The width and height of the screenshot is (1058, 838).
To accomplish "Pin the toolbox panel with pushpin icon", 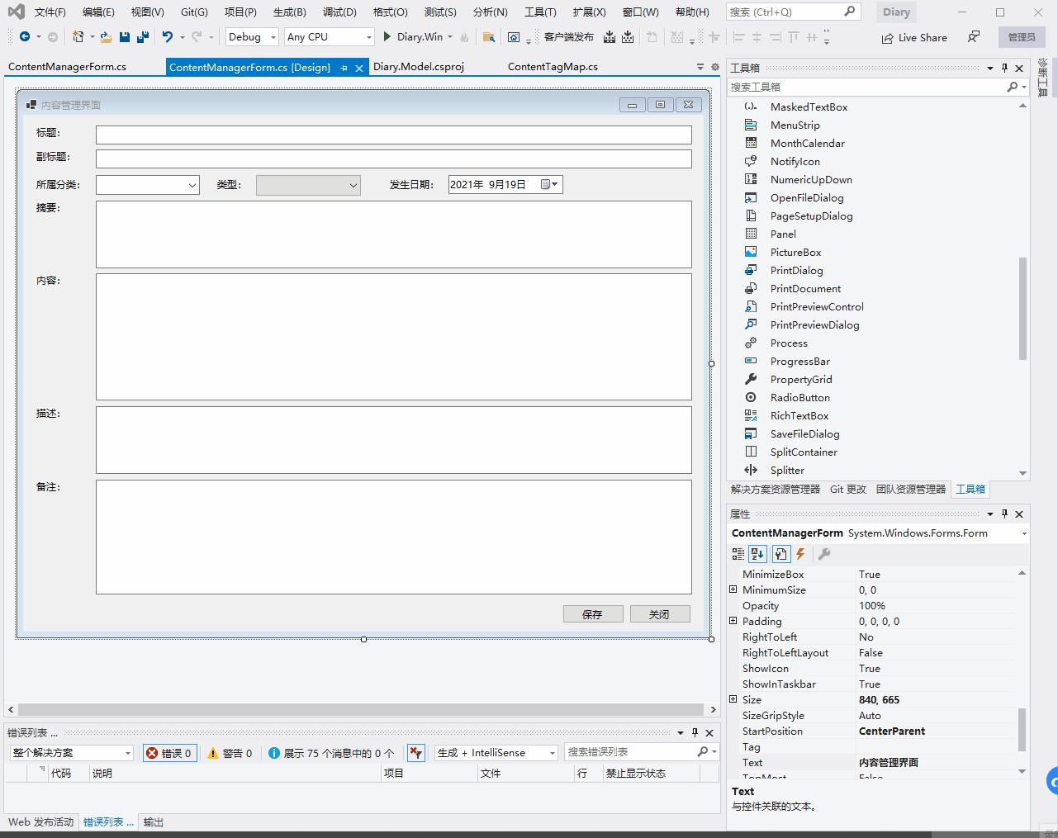I will (x=1004, y=68).
